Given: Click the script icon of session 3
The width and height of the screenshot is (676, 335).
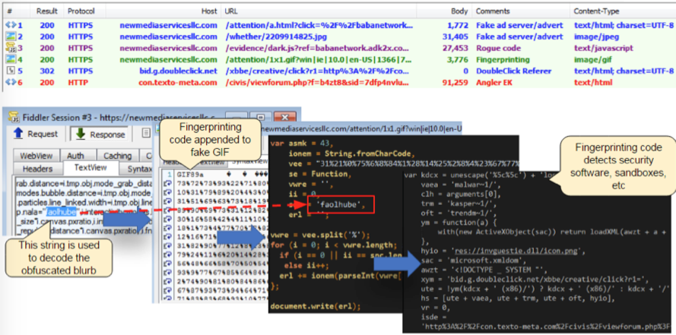Looking at the screenshot, I should click(10, 47).
